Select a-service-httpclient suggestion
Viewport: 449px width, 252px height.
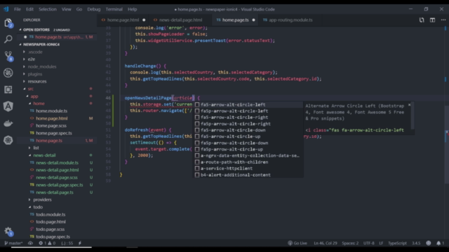(x=248, y=168)
